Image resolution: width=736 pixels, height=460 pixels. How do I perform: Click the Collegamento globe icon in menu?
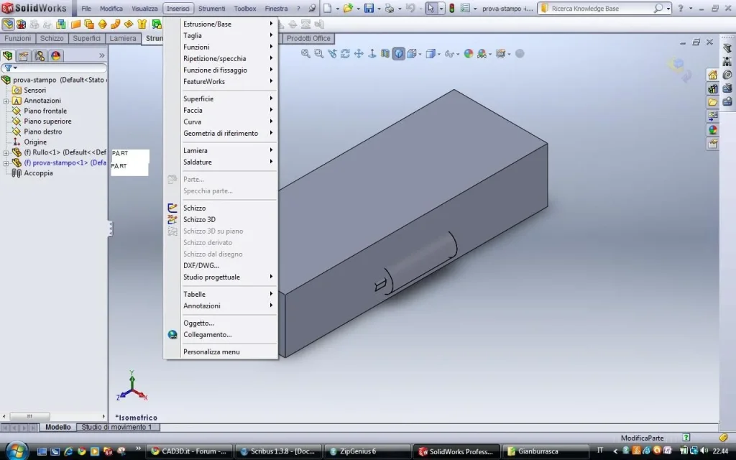pos(172,335)
